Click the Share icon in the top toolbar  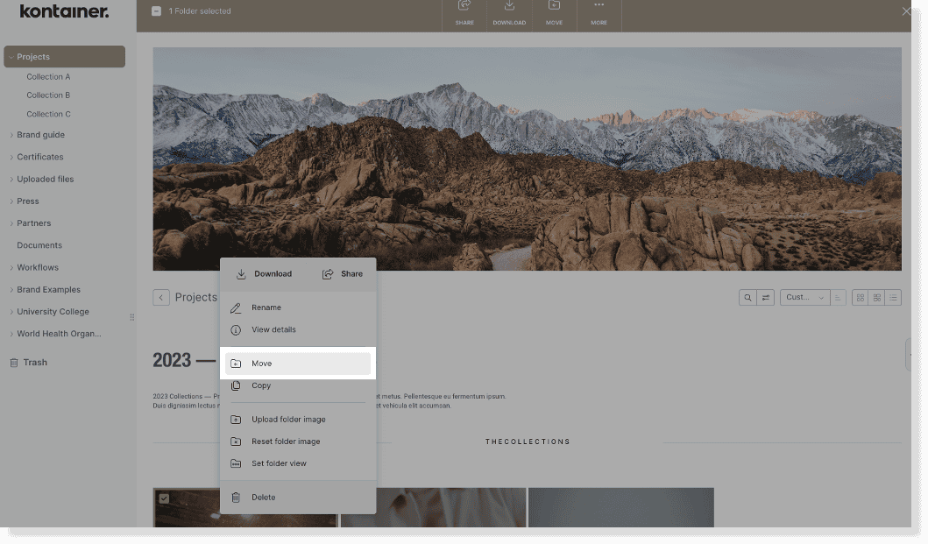click(x=462, y=11)
